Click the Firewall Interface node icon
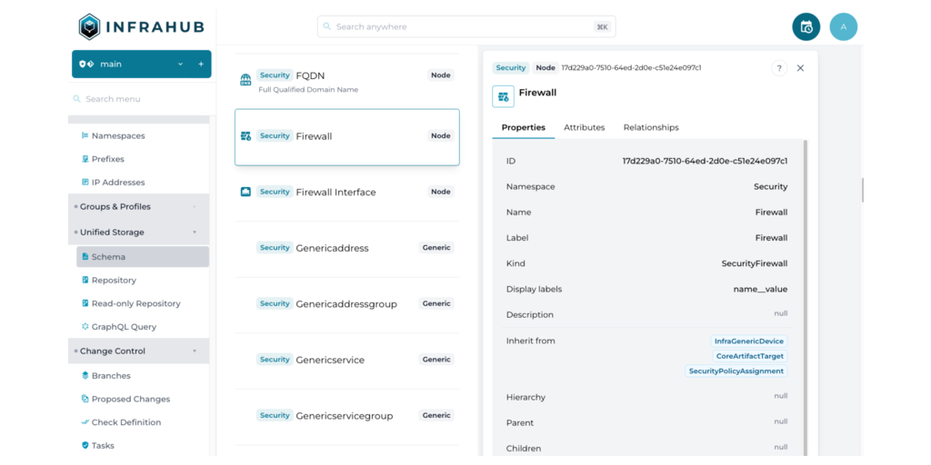The width and height of the screenshot is (931, 465). pyautogui.click(x=245, y=193)
